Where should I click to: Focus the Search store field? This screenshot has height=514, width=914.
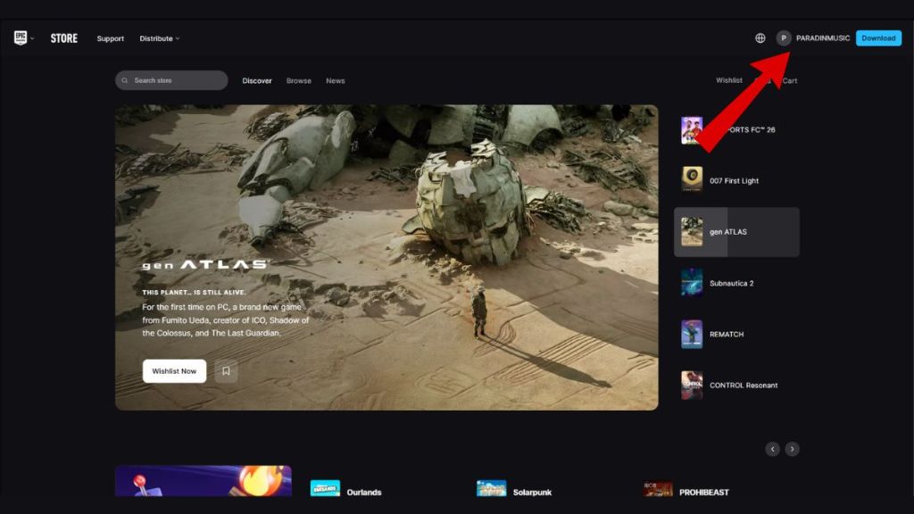point(171,80)
